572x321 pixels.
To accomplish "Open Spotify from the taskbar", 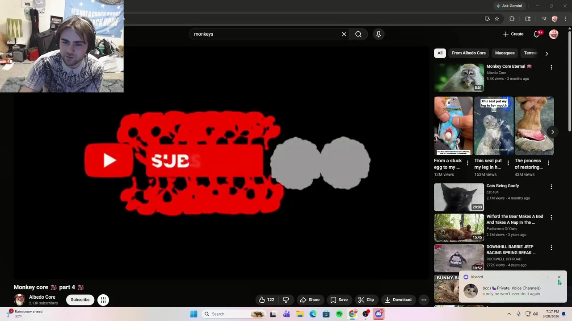I will point(339,314).
